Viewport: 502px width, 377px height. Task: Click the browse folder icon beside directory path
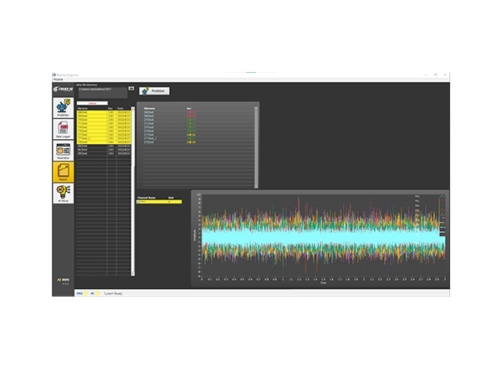click(131, 88)
